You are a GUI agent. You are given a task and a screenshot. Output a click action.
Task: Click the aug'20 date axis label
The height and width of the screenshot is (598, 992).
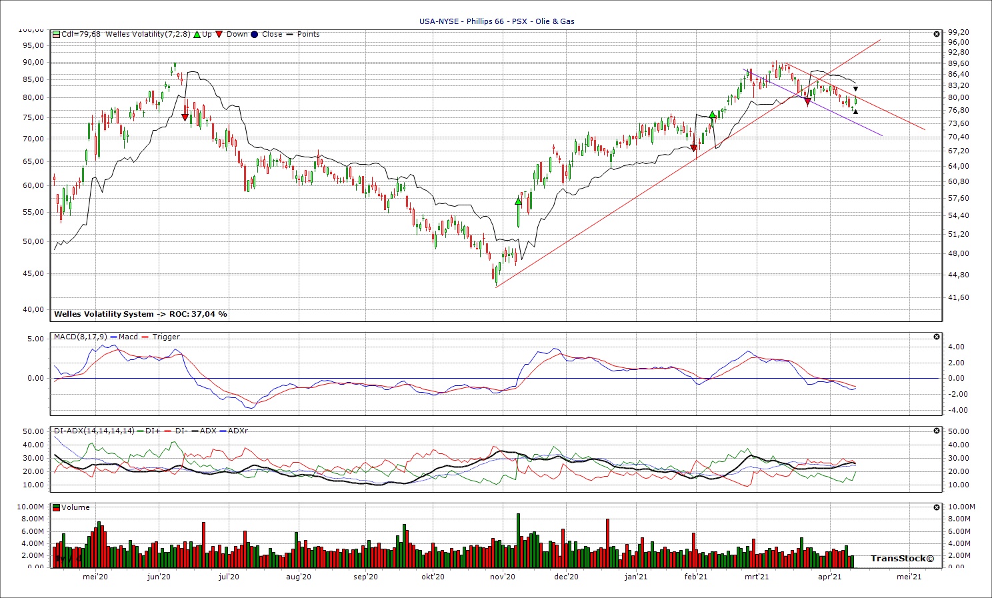coord(299,577)
